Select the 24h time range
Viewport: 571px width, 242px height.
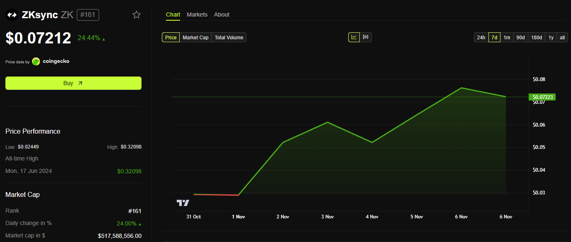point(481,37)
